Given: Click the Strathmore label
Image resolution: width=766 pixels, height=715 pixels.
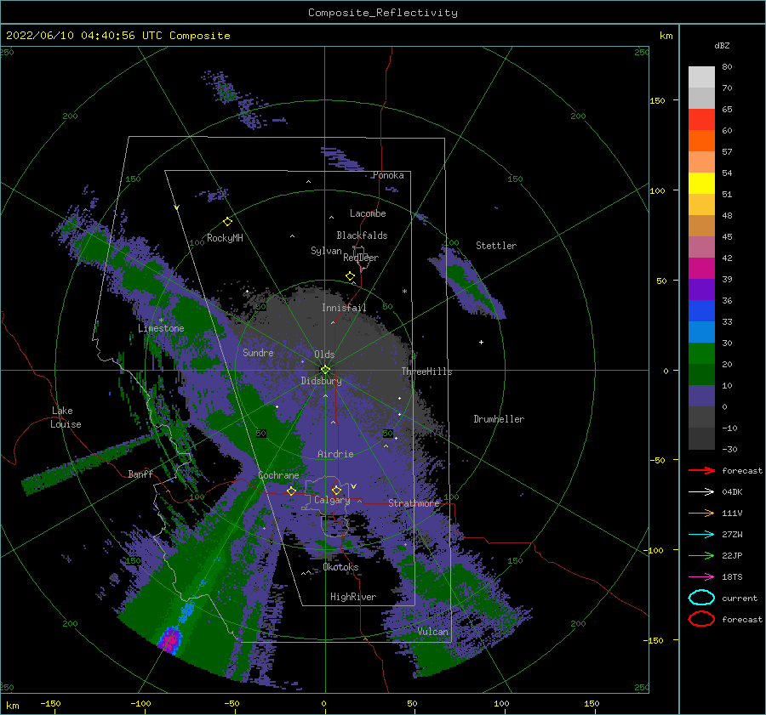Looking at the screenshot, I should 414,502.
